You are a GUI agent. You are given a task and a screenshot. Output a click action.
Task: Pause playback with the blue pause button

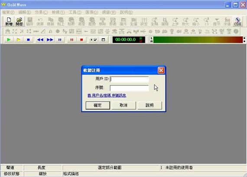[x=60, y=40]
